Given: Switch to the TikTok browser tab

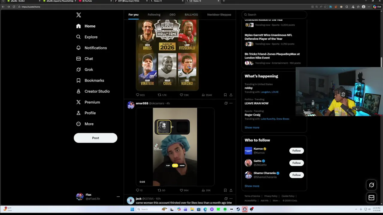Looking at the screenshot, I should click(x=131, y=1).
